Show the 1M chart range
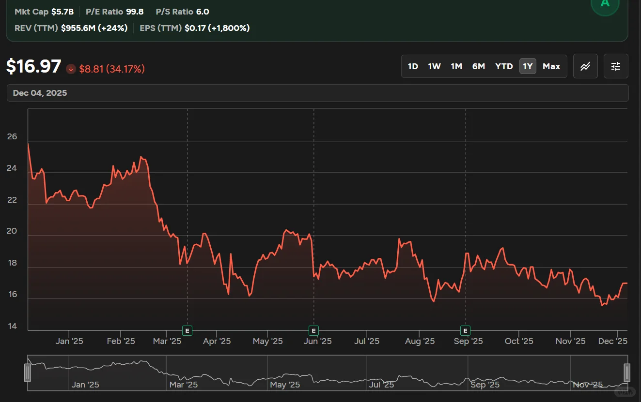 coord(456,66)
